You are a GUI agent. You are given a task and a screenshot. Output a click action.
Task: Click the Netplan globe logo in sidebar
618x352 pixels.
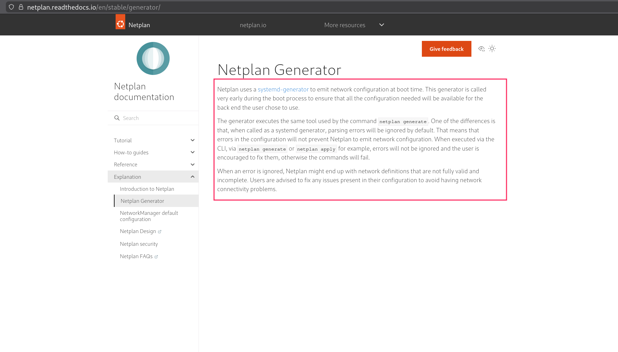click(153, 58)
